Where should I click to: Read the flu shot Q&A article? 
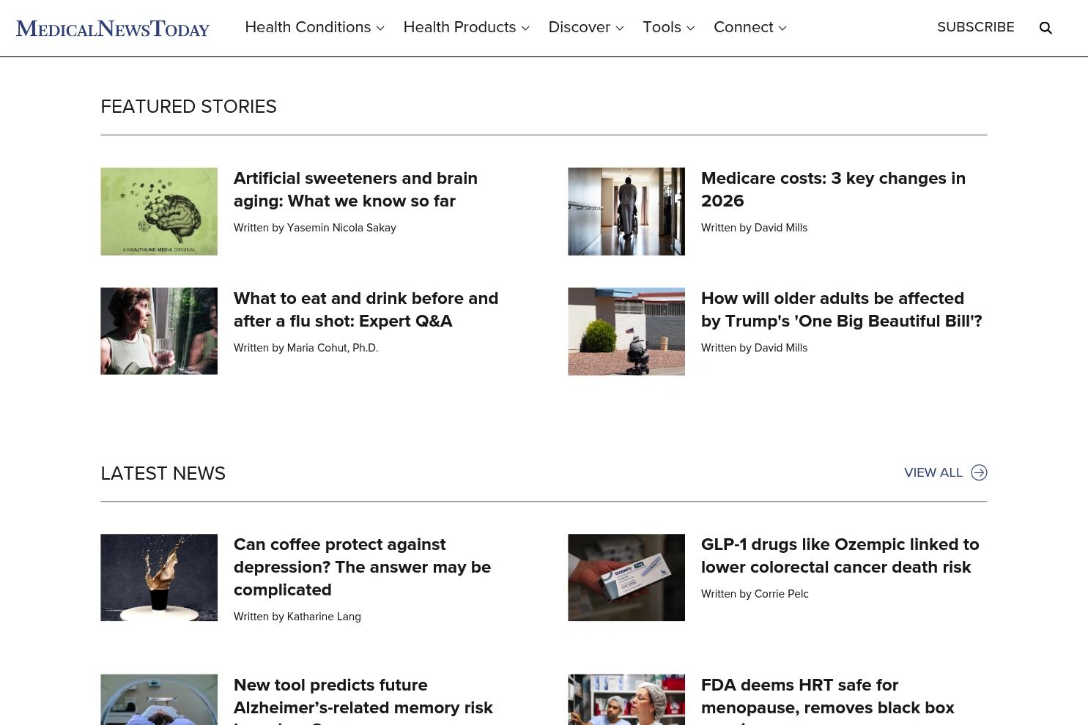point(366,310)
